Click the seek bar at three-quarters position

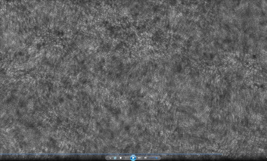pyautogui.click(x=200, y=154)
